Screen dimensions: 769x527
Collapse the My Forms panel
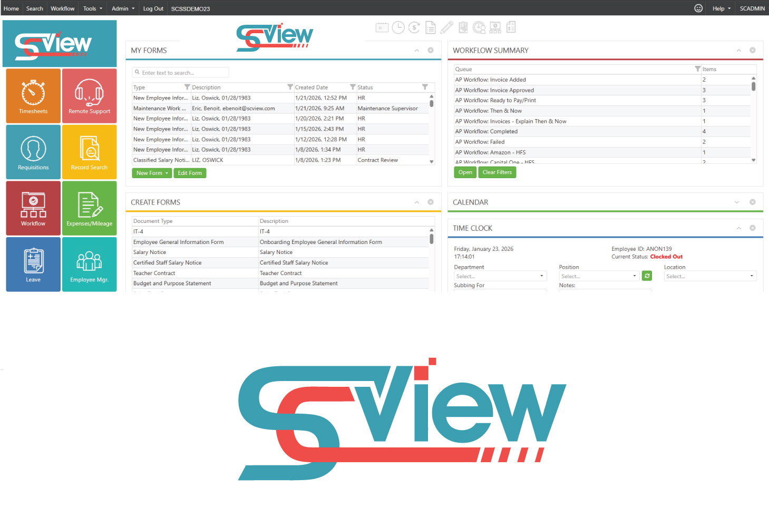click(416, 50)
